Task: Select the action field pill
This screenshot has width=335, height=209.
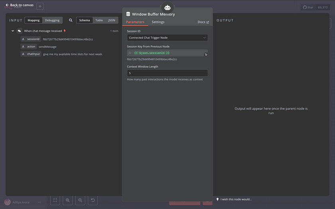Action: coord(29,47)
